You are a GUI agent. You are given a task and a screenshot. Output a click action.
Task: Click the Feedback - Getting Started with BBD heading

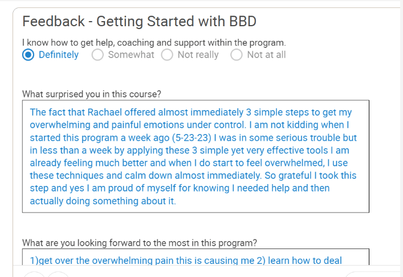click(x=139, y=21)
